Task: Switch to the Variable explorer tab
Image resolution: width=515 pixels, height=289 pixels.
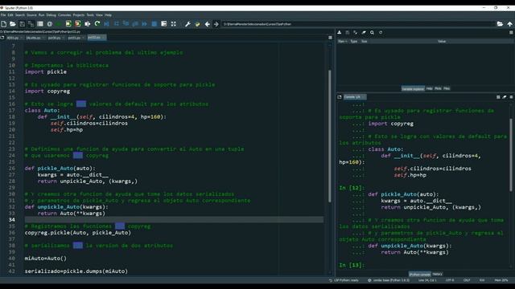Action: 413,89
